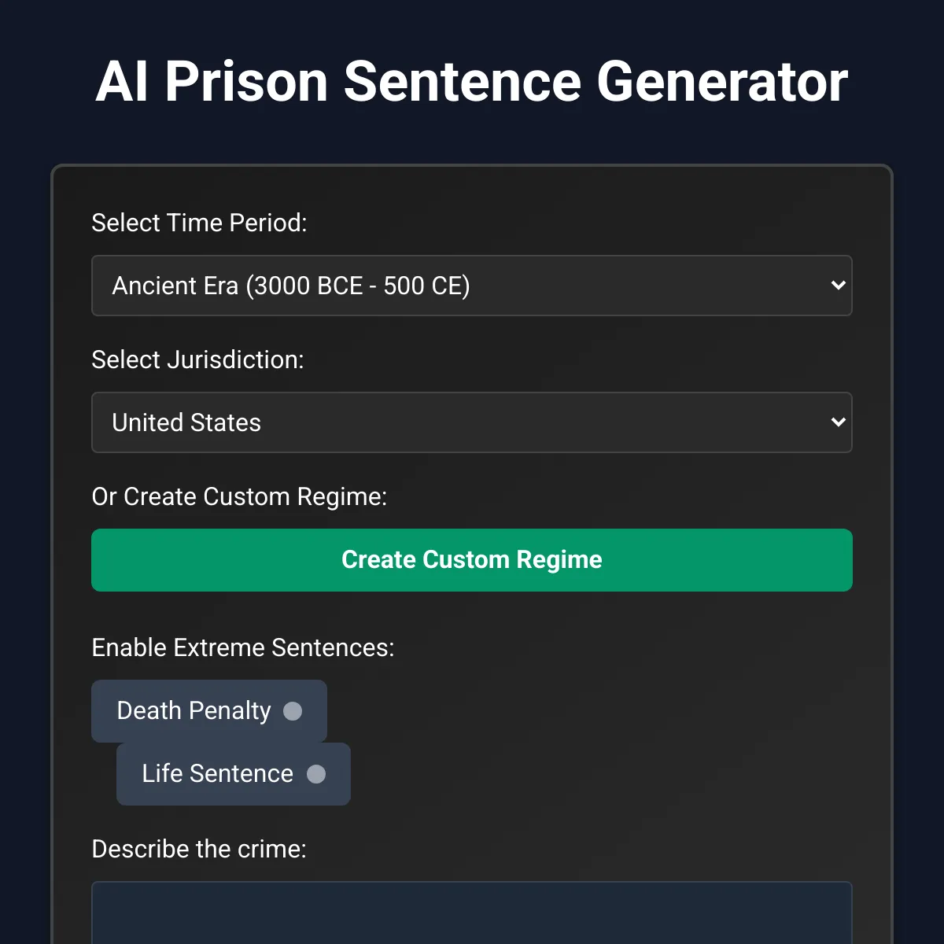The width and height of the screenshot is (944, 944).
Task: Enable the Death Penalty toggle
Action: pos(209,711)
